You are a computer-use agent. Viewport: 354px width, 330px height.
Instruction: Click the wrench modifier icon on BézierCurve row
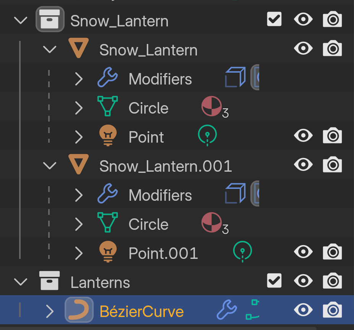[226, 310]
